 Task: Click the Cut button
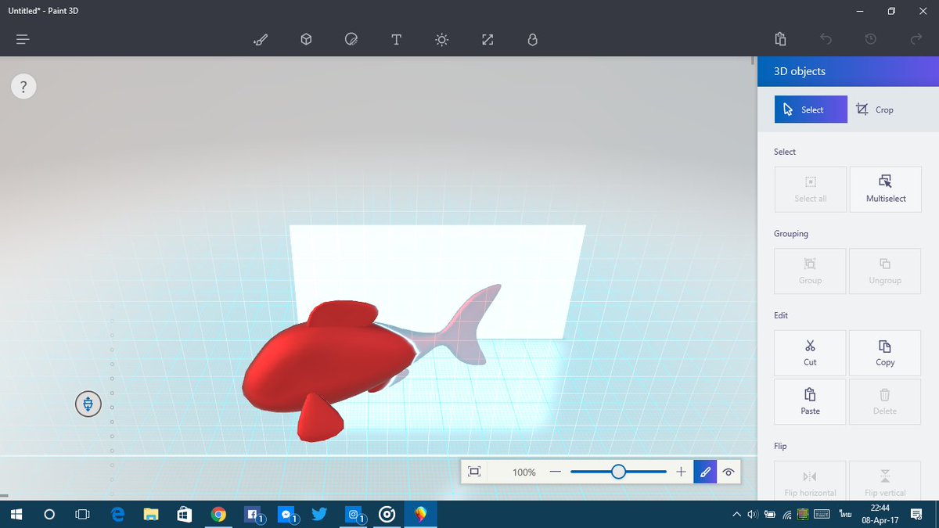coord(810,353)
